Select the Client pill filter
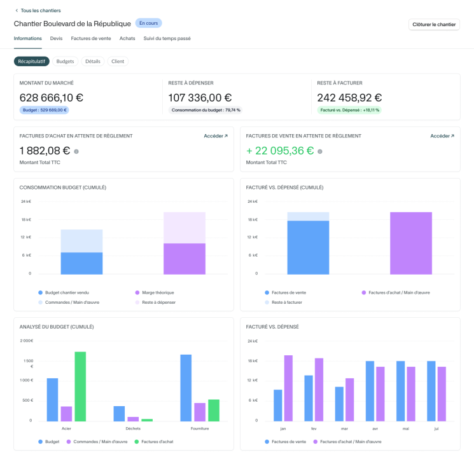 pyautogui.click(x=118, y=62)
